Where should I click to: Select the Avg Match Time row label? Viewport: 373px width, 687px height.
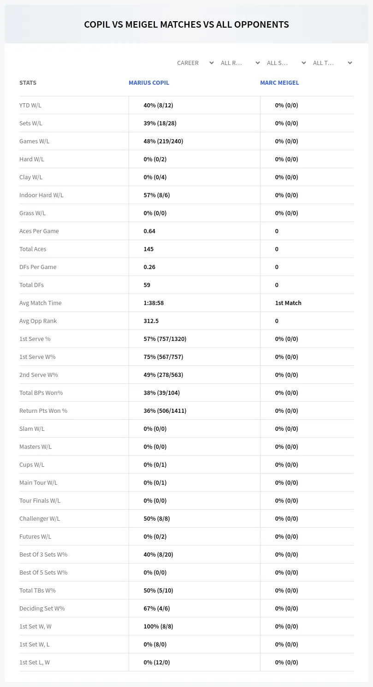coord(41,303)
